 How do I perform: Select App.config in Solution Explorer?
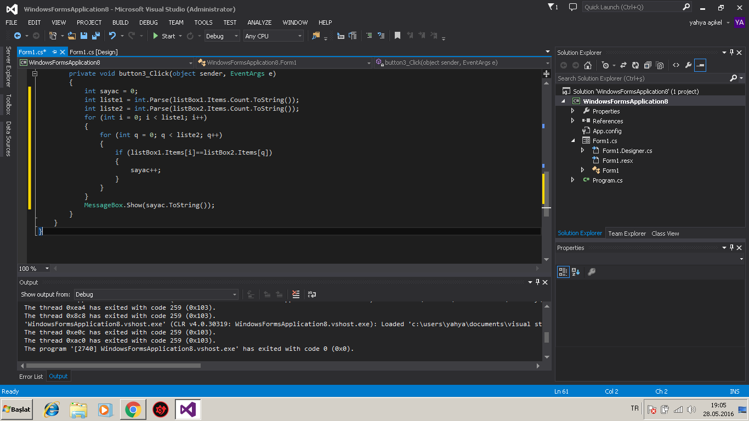[607, 131]
